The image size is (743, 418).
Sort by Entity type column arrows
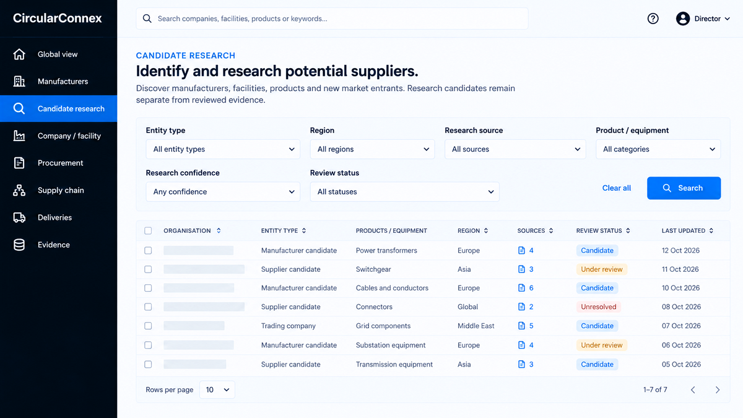[304, 231]
